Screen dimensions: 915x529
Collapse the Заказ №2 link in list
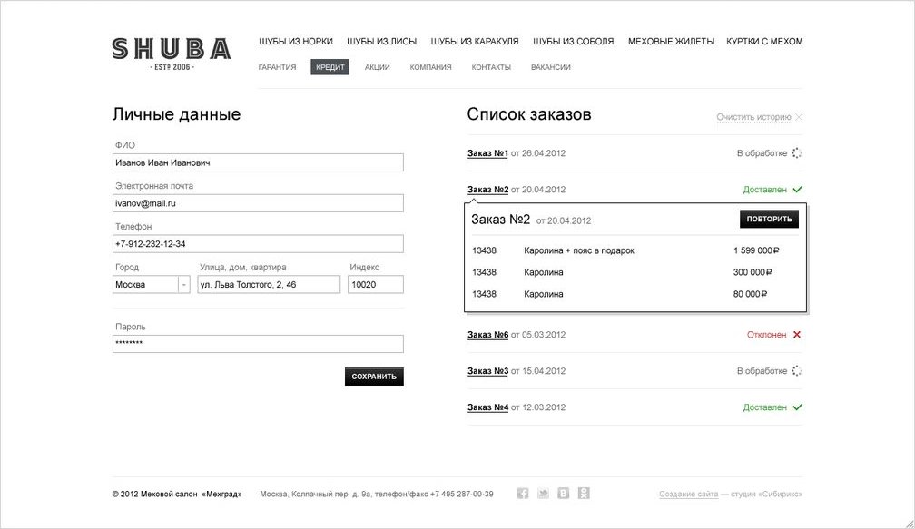[x=487, y=190]
